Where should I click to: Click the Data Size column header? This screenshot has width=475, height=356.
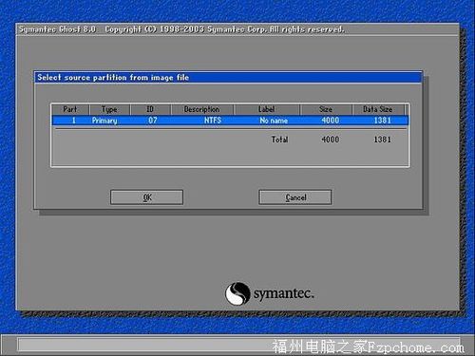point(378,109)
